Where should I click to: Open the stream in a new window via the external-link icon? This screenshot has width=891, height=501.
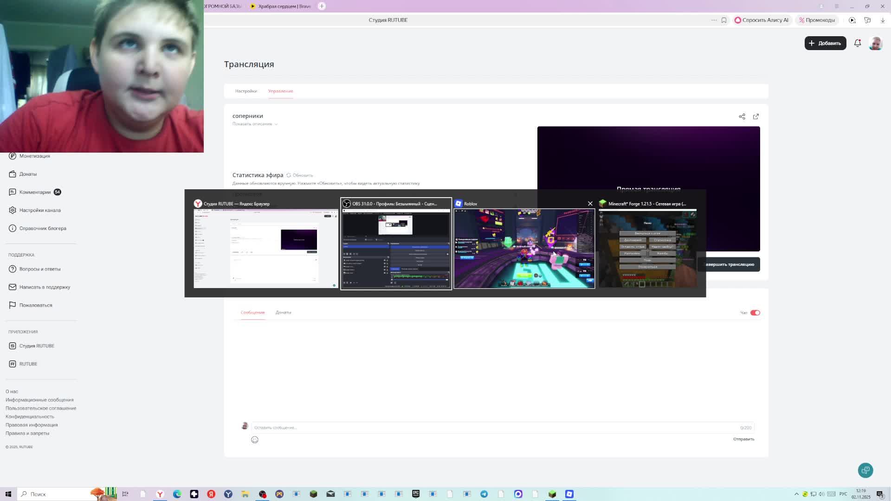(755, 116)
